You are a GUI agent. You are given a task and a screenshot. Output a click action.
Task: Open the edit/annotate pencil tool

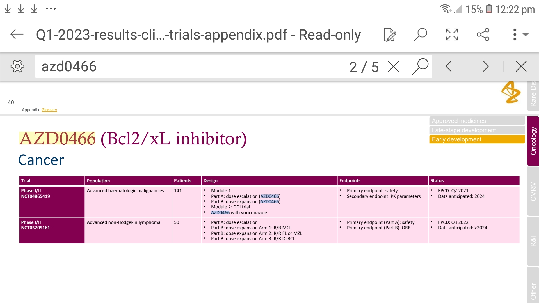coord(390,35)
